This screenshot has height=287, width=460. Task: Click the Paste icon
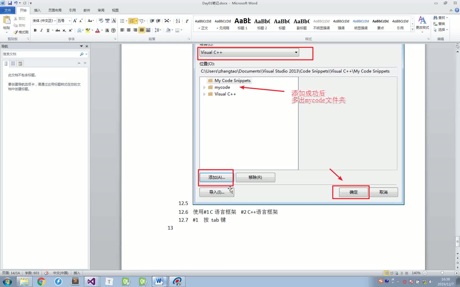pos(7,20)
